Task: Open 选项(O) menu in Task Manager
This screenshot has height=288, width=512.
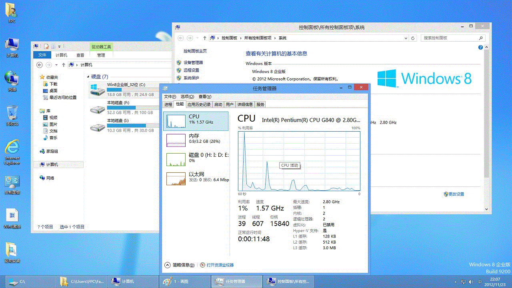Action: coord(187,96)
